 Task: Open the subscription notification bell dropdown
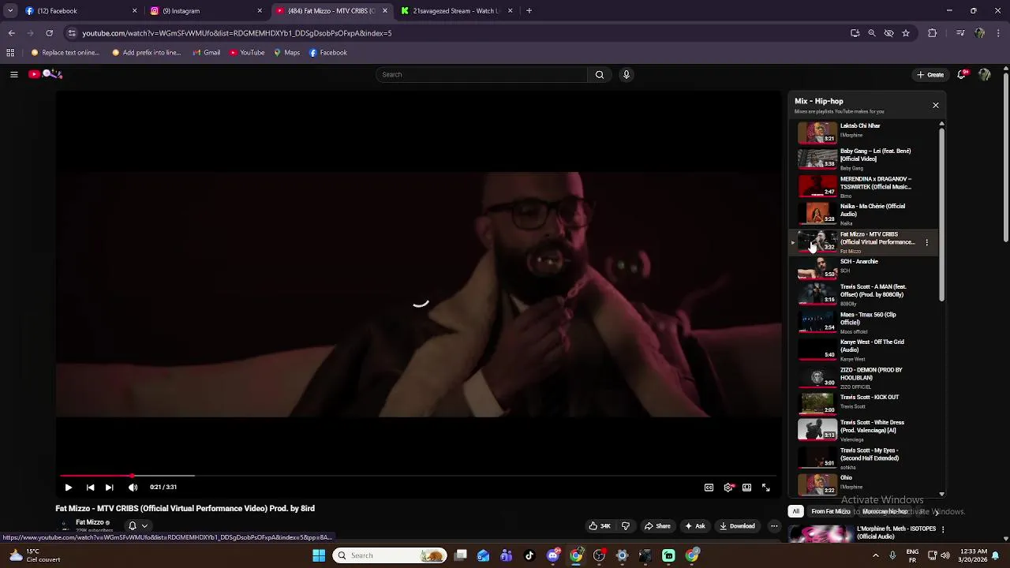(x=137, y=525)
